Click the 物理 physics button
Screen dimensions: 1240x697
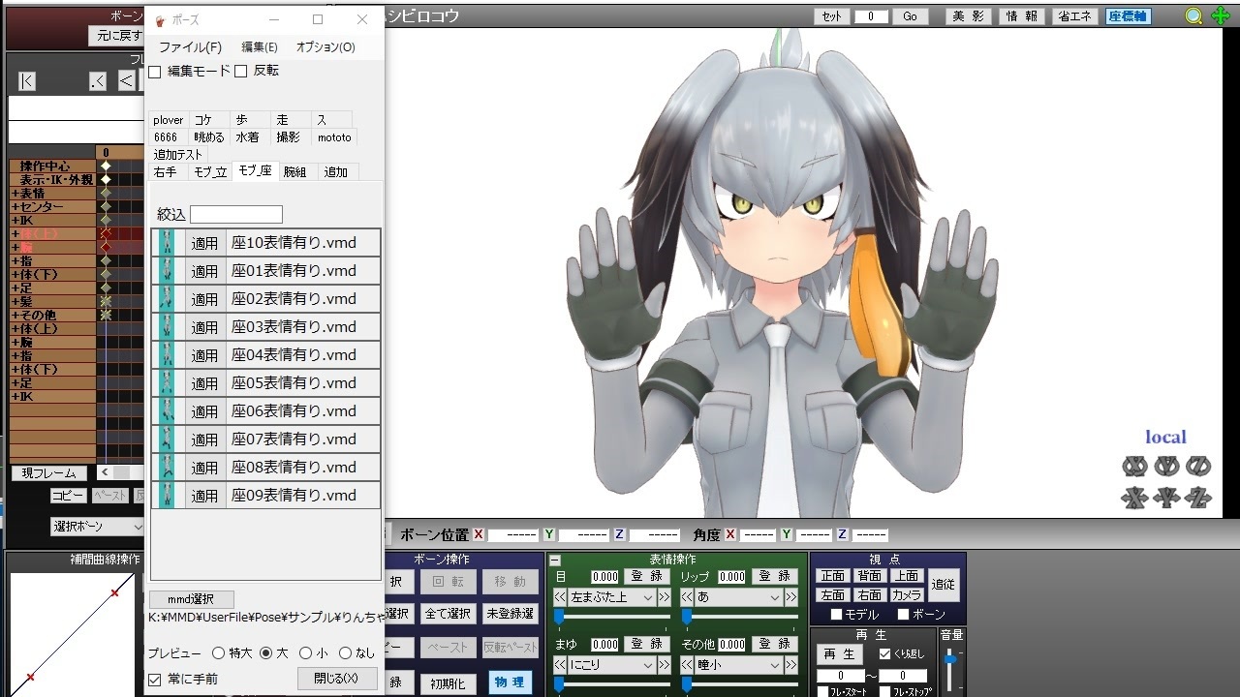(x=510, y=682)
